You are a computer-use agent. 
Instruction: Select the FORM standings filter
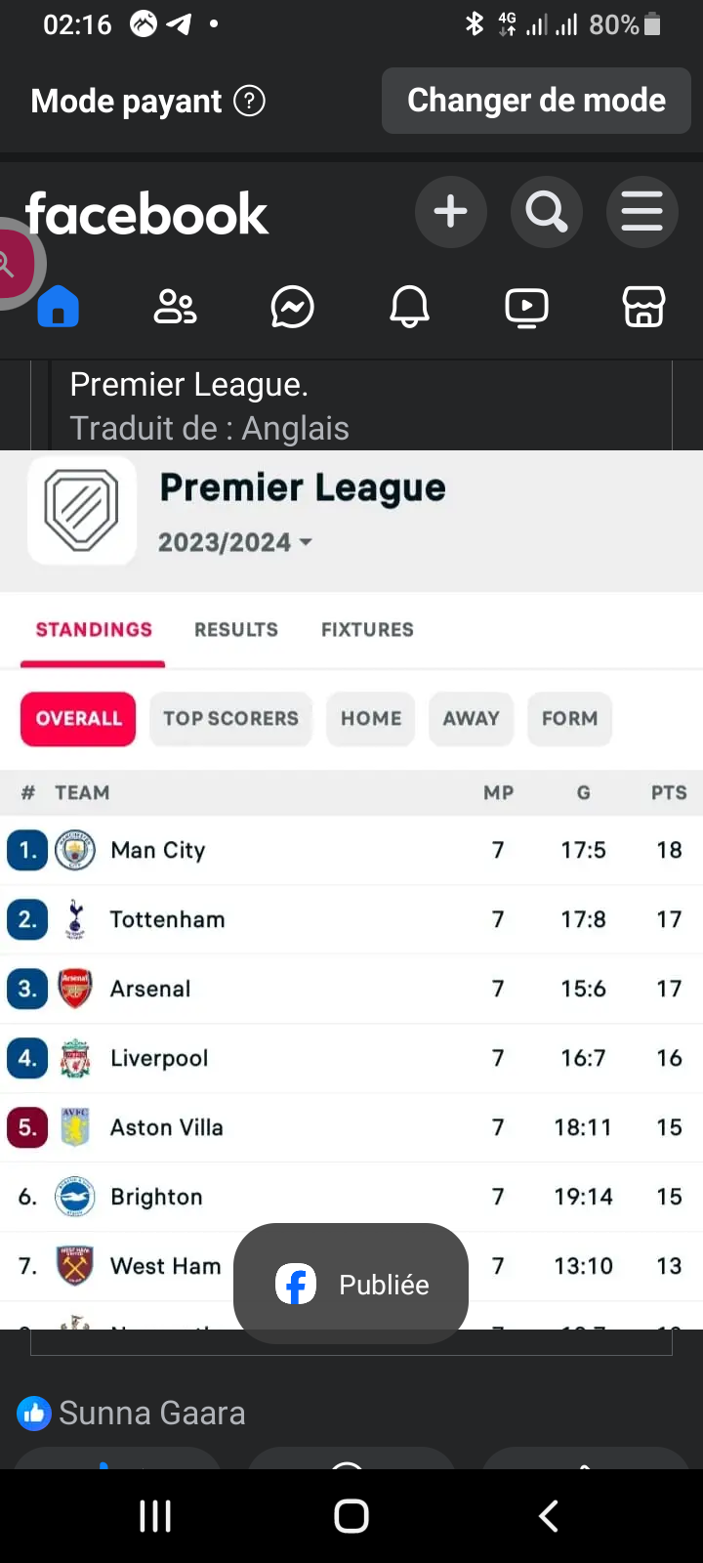tap(569, 719)
